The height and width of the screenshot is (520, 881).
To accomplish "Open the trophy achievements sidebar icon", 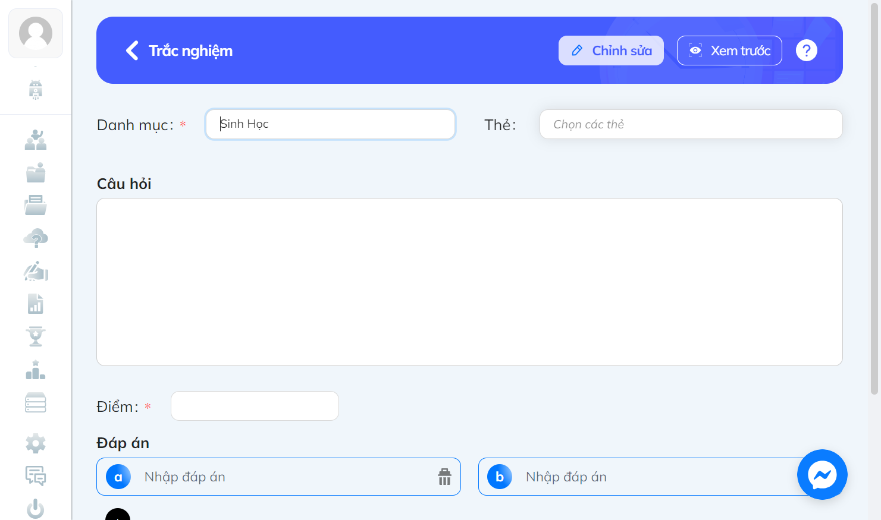I will pos(36,336).
